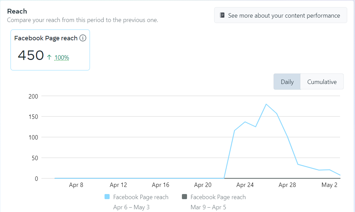Click the May 2 axis label
The height and width of the screenshot is (212, 355).
pyautogui.click(x=330, y=185)
